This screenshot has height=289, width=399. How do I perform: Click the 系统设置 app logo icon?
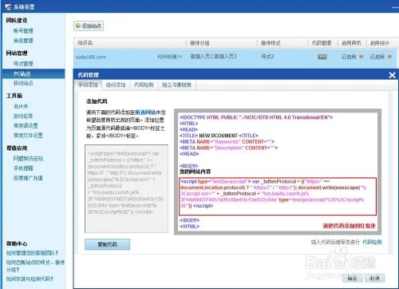(8, 6)
